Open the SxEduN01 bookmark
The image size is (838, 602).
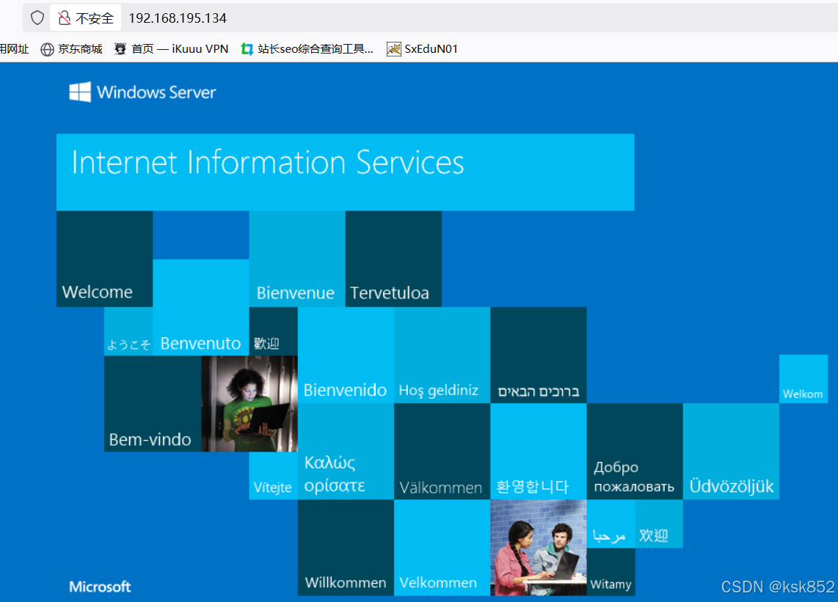(x=422, y=49)
